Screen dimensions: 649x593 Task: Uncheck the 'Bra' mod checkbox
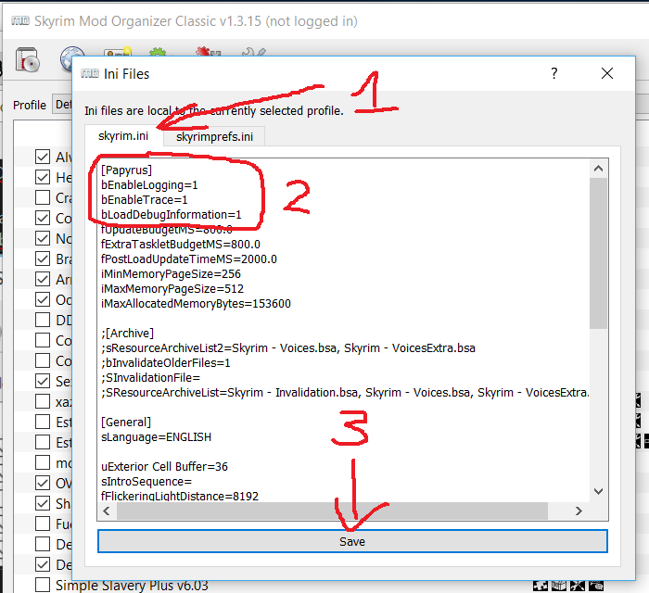pos(43,259)
